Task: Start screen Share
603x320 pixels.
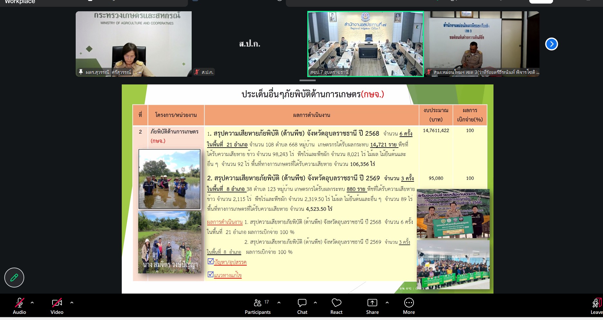Action: point(372,306)
